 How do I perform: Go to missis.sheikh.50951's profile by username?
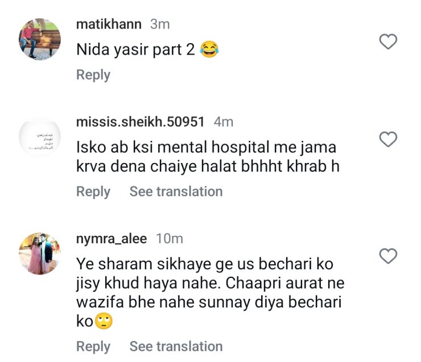click(x=140, y=122)
